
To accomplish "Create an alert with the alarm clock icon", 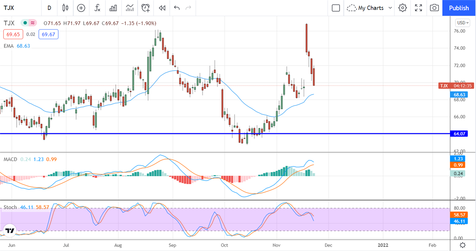I will 146,8.
